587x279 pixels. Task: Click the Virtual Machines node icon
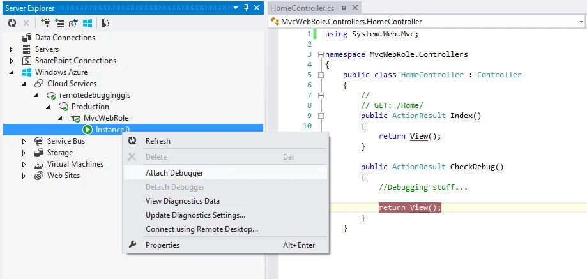39,164
